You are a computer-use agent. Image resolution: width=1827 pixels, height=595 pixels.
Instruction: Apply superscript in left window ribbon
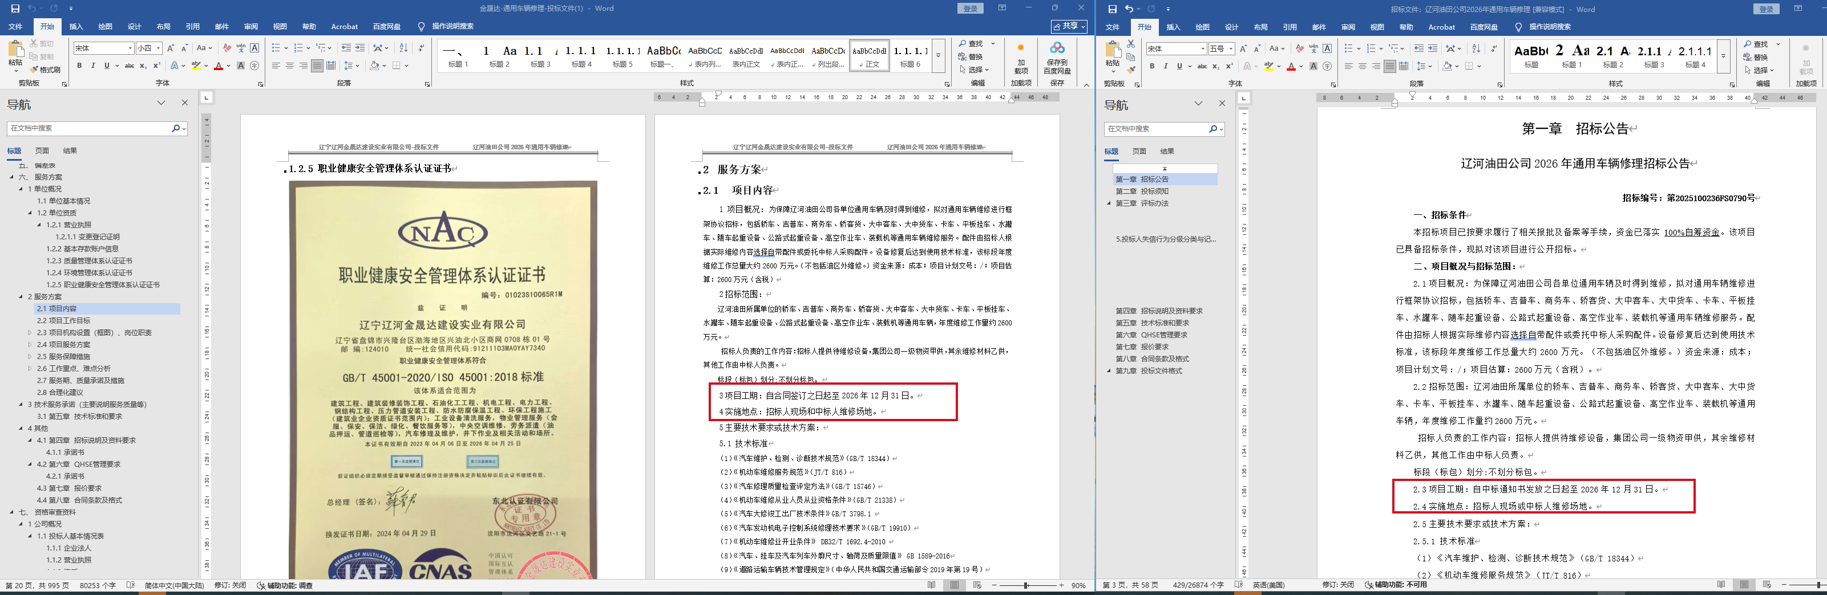[x=156, y=66]
